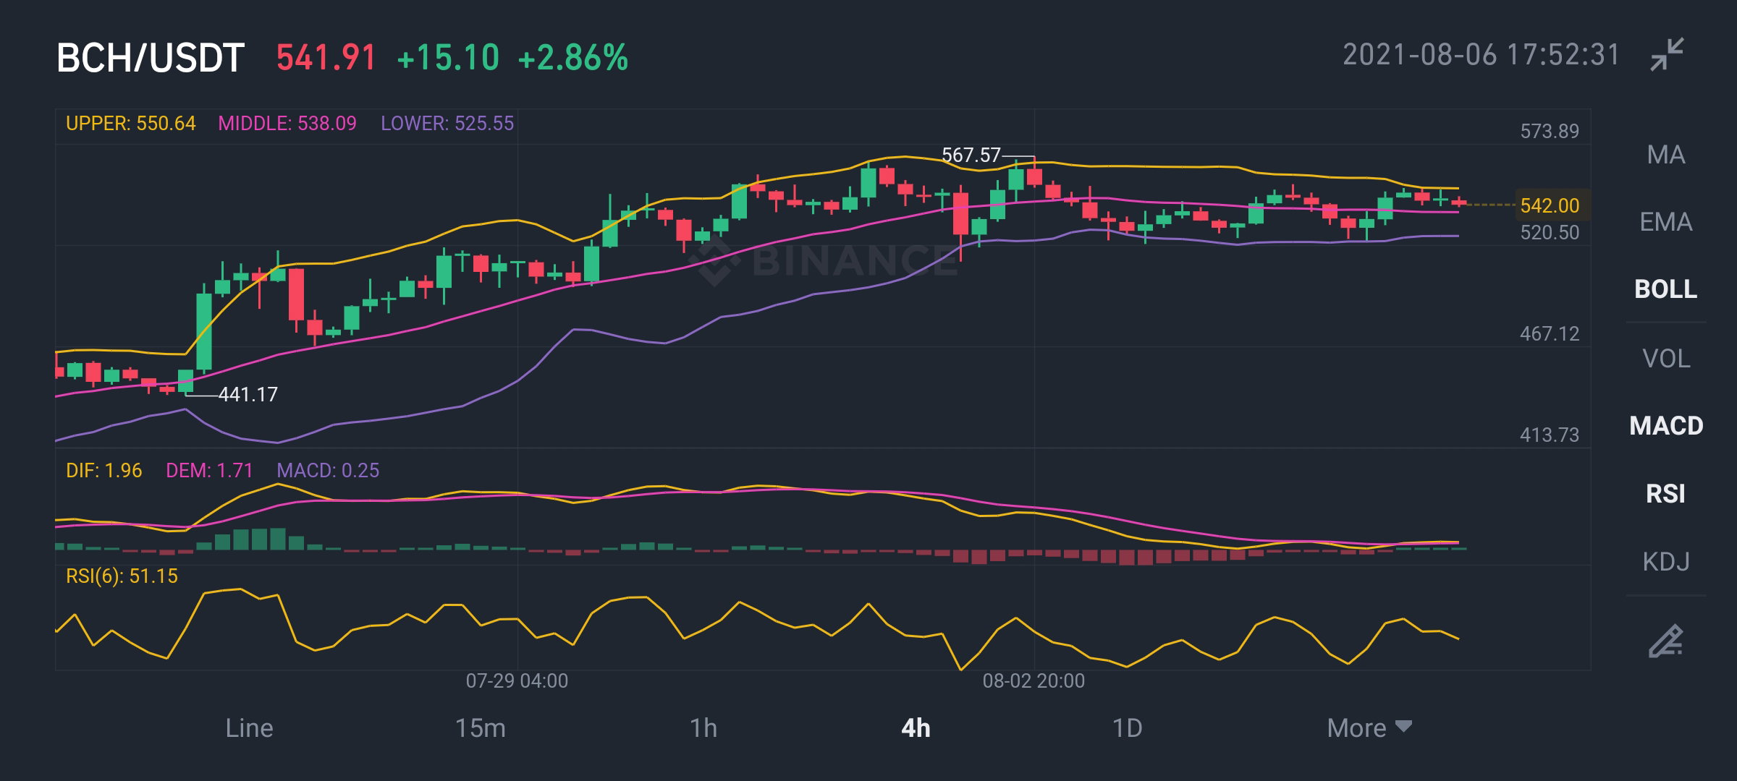Tap the BCH/USDT pair title
This screenshot has width=1737, height=781.
pyautogui.click(x=151, y=58)
